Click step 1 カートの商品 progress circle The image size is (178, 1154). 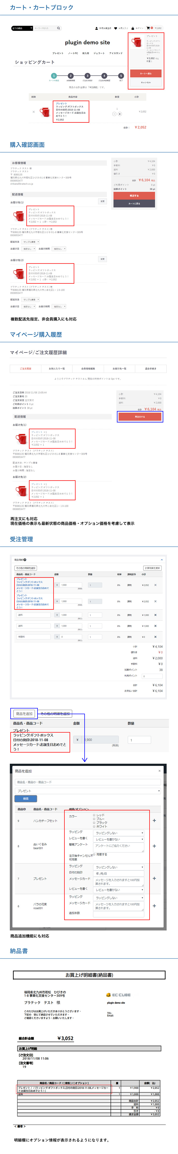54,76
